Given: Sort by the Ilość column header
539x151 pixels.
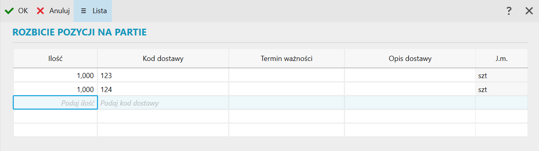Looking at the screenshot, I should 56,59.
